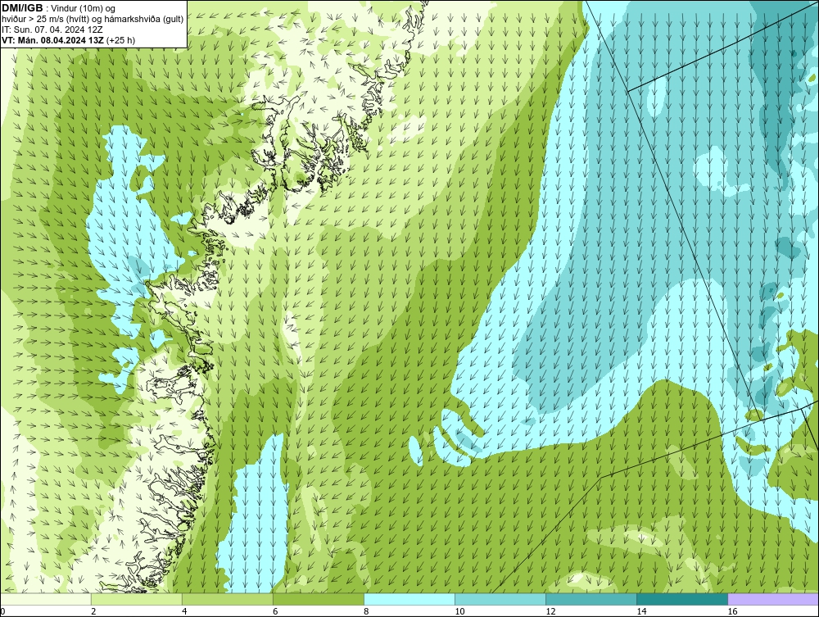Viewport: 819px width, 617px height.
Task: Click the legend tick label '10'
Action: pyautogui.click(x=459, y=612)
